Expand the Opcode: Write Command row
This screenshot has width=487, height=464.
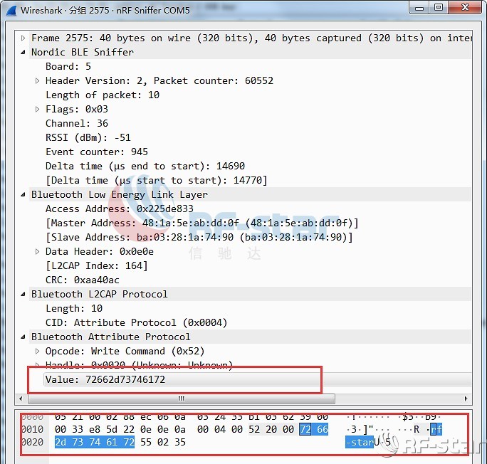(38, 351)
